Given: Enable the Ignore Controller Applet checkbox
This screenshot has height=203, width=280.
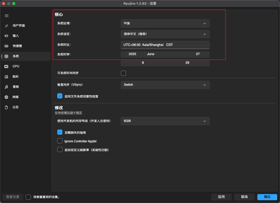Looking at the screenshot, I should [60, 141].
